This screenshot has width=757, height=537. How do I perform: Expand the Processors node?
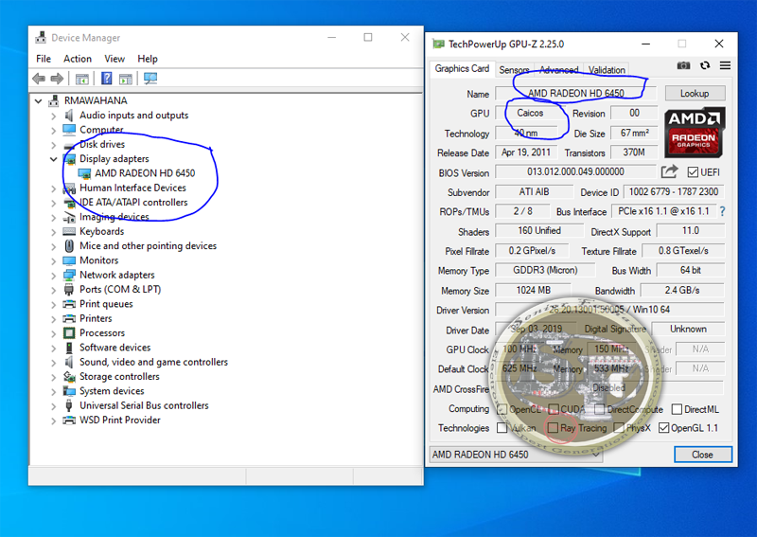[x=54, y=333]
